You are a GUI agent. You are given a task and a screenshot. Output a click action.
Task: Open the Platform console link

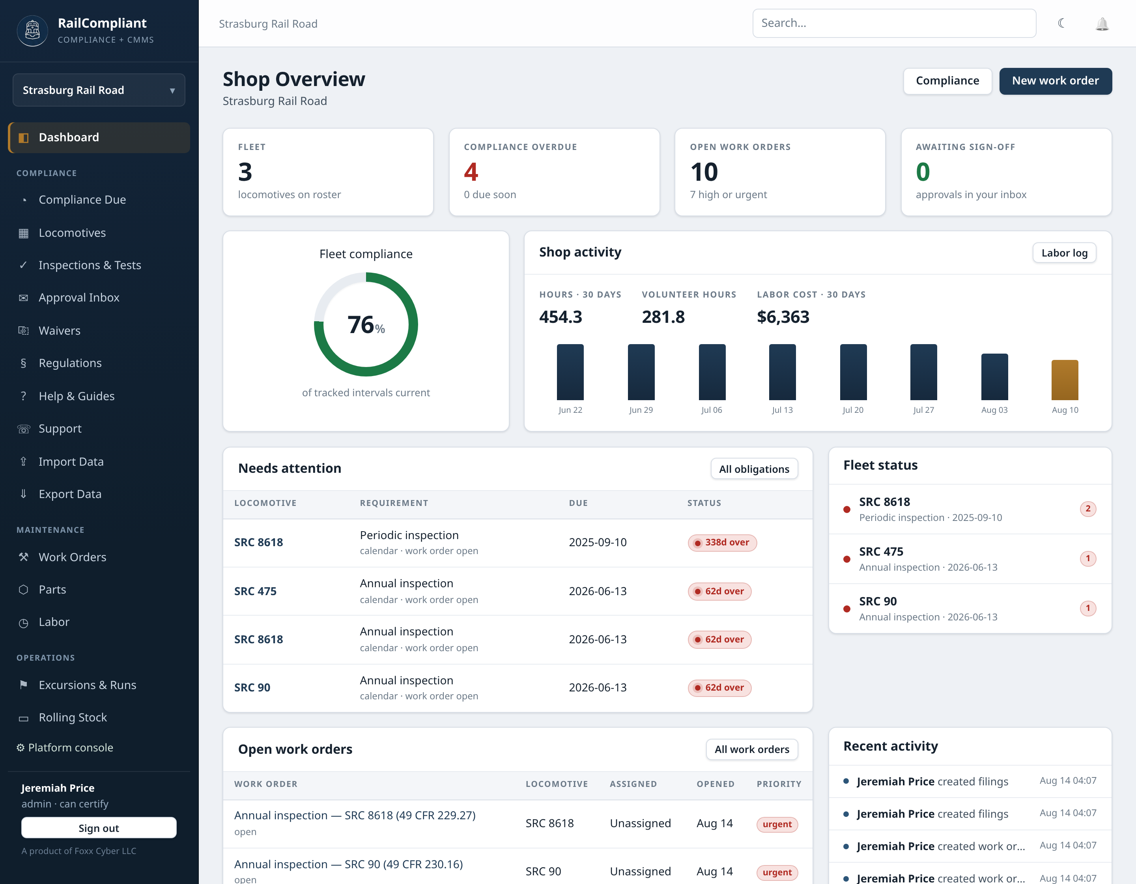coord(65,748)
